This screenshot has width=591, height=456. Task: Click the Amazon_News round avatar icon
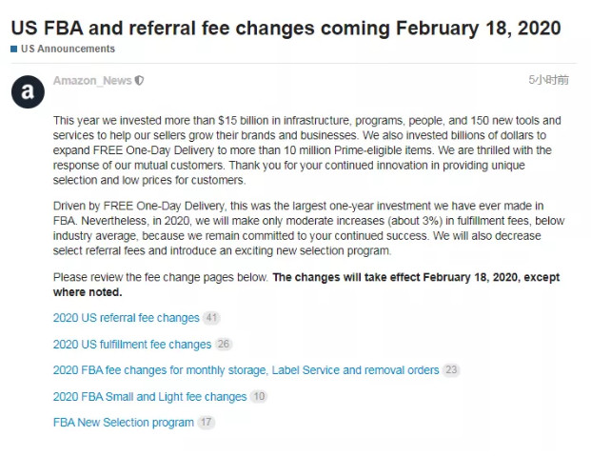click(x=28, y=92)
